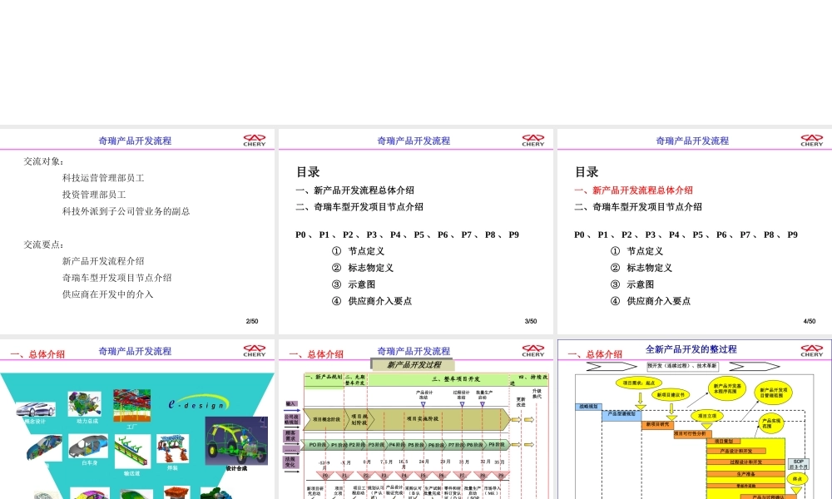This screenshot has width=832, height=499.
Task: Select 一、新产品开发流程总体介绍 on slide 3/50
Action: click(355, 190)
